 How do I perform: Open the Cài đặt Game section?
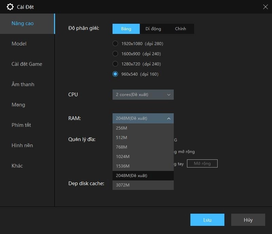tap(27, 64)
